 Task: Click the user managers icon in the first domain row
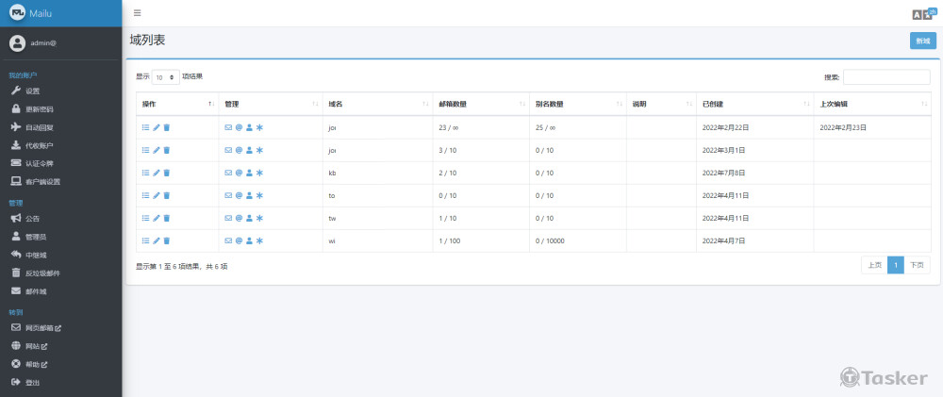tap(249, 127)
